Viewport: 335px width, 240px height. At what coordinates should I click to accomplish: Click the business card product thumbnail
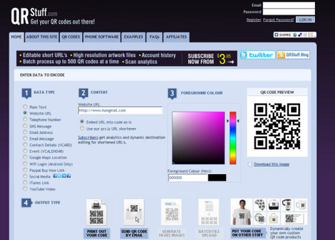pos(294,219)
